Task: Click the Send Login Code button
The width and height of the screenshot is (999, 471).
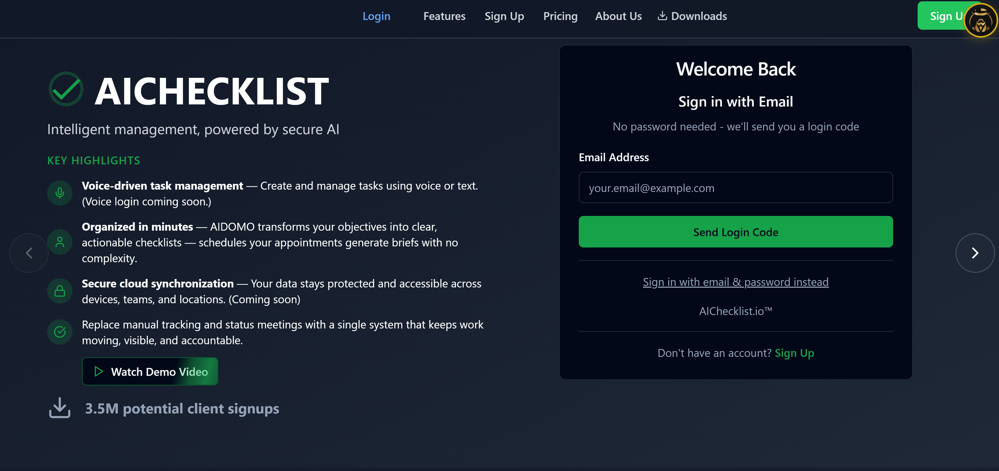Action: (735, 232)
